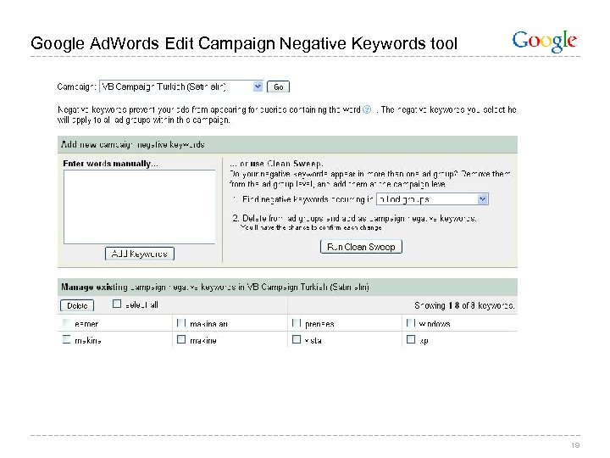Check the select all checkbox
Screen dimensions: 610x458
click(x=117, y=304)
